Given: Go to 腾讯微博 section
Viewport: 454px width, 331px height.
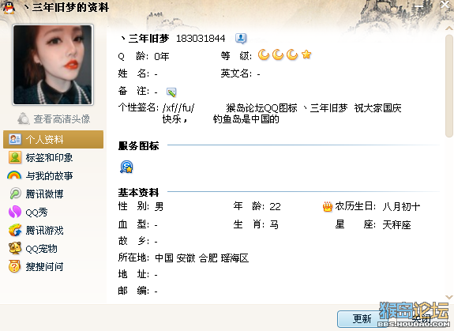Looking at the screenshot, I should tap(36, 194).
